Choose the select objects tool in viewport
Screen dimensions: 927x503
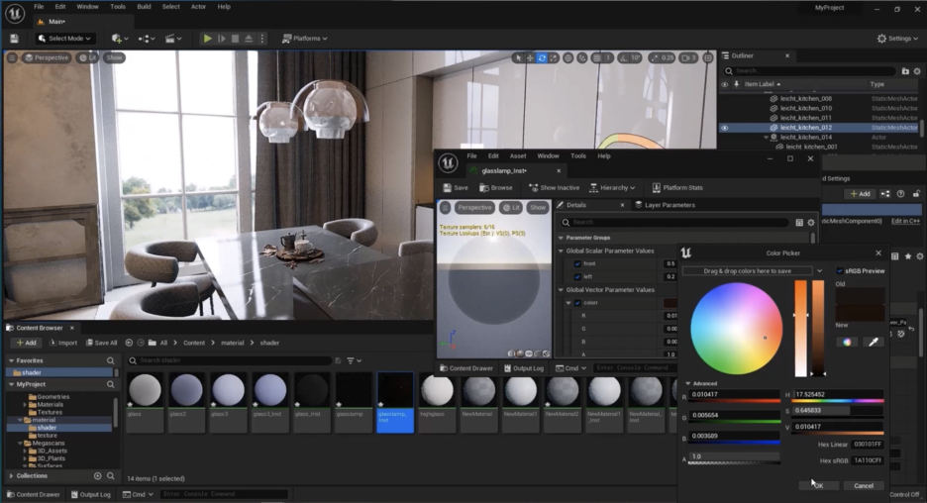click(x=519, y=58)
